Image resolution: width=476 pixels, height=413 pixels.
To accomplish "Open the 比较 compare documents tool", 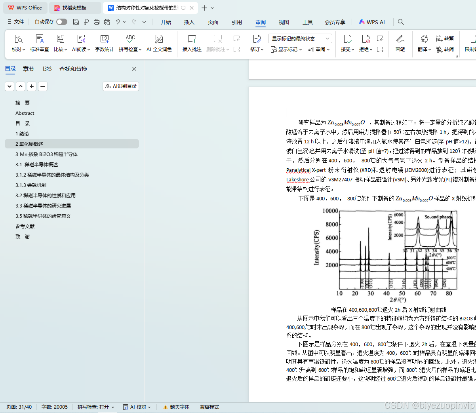I will tap(60, 43).
